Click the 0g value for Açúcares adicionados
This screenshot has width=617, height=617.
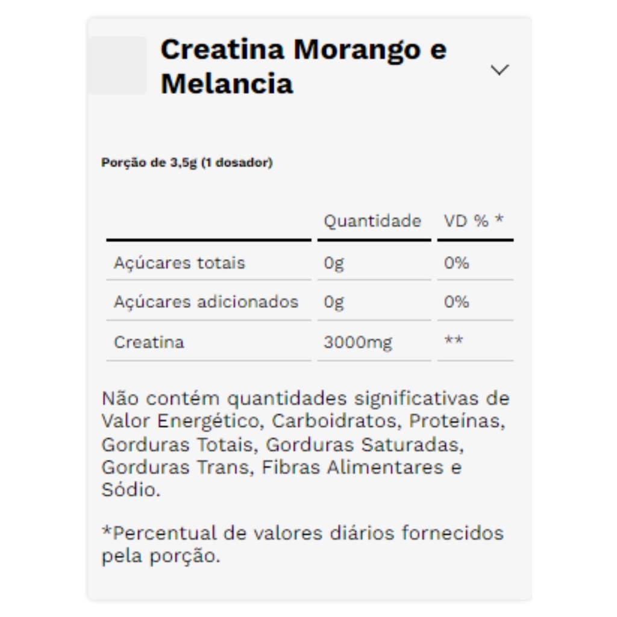(334, 302)
